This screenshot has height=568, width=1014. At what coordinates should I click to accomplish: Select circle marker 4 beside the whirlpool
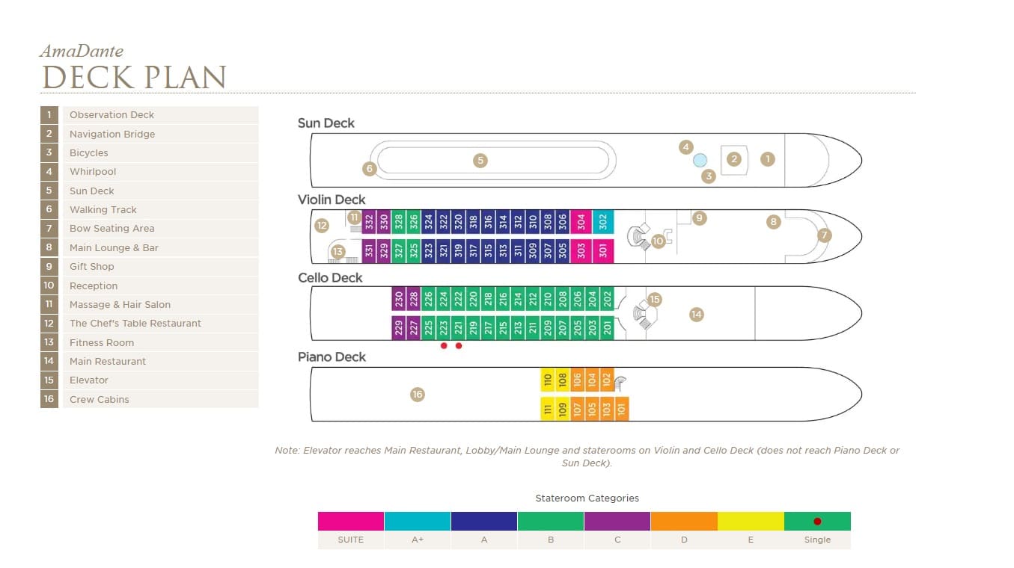pyautogui.click(x=686, y=147)
